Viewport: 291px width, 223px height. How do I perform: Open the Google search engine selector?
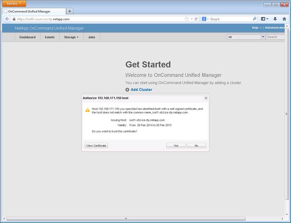coord(205,19)
